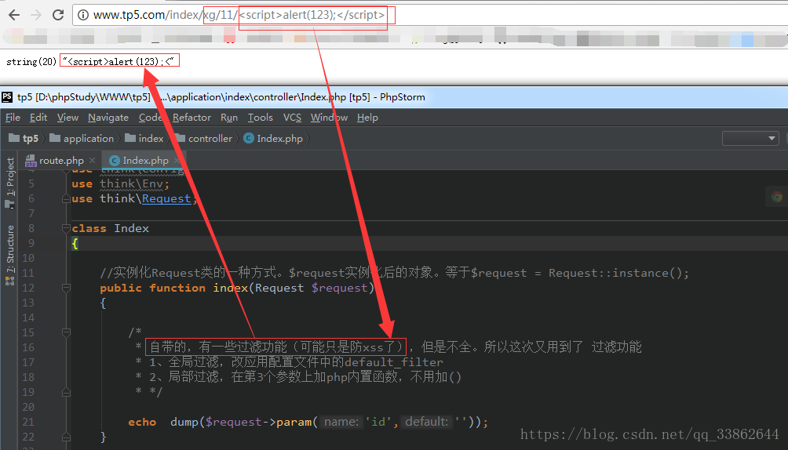Click line number 11 in gutter
The height and width of the screenshot is (450, 788).
[28, 273]
